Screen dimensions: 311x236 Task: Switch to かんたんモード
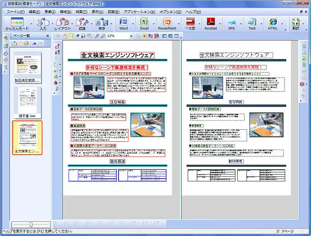coord(17,23)
